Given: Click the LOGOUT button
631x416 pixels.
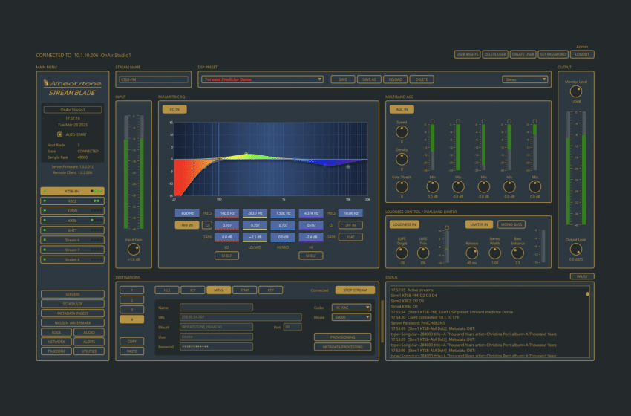Looking at the screenshot, I should click(x=583, y=54).
